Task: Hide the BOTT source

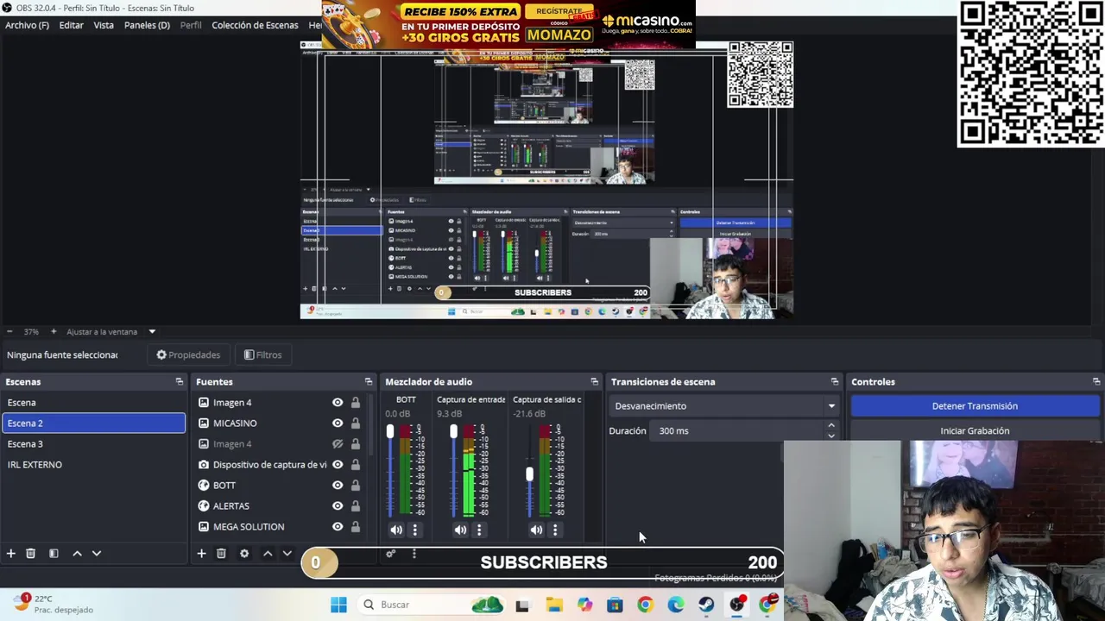Action: (338, 486)
